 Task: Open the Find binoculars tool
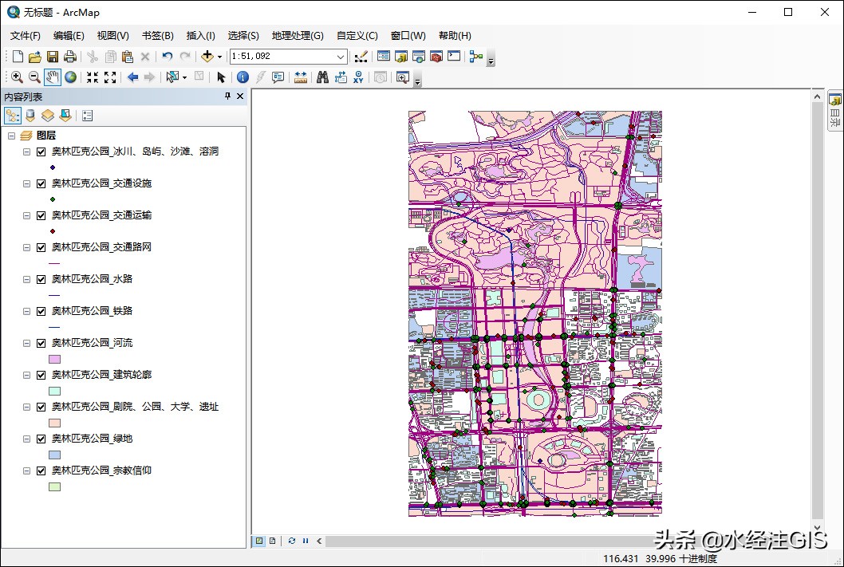[x=322, y=77]
